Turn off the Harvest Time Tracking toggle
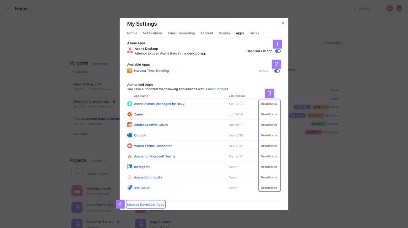 point(276,71)
